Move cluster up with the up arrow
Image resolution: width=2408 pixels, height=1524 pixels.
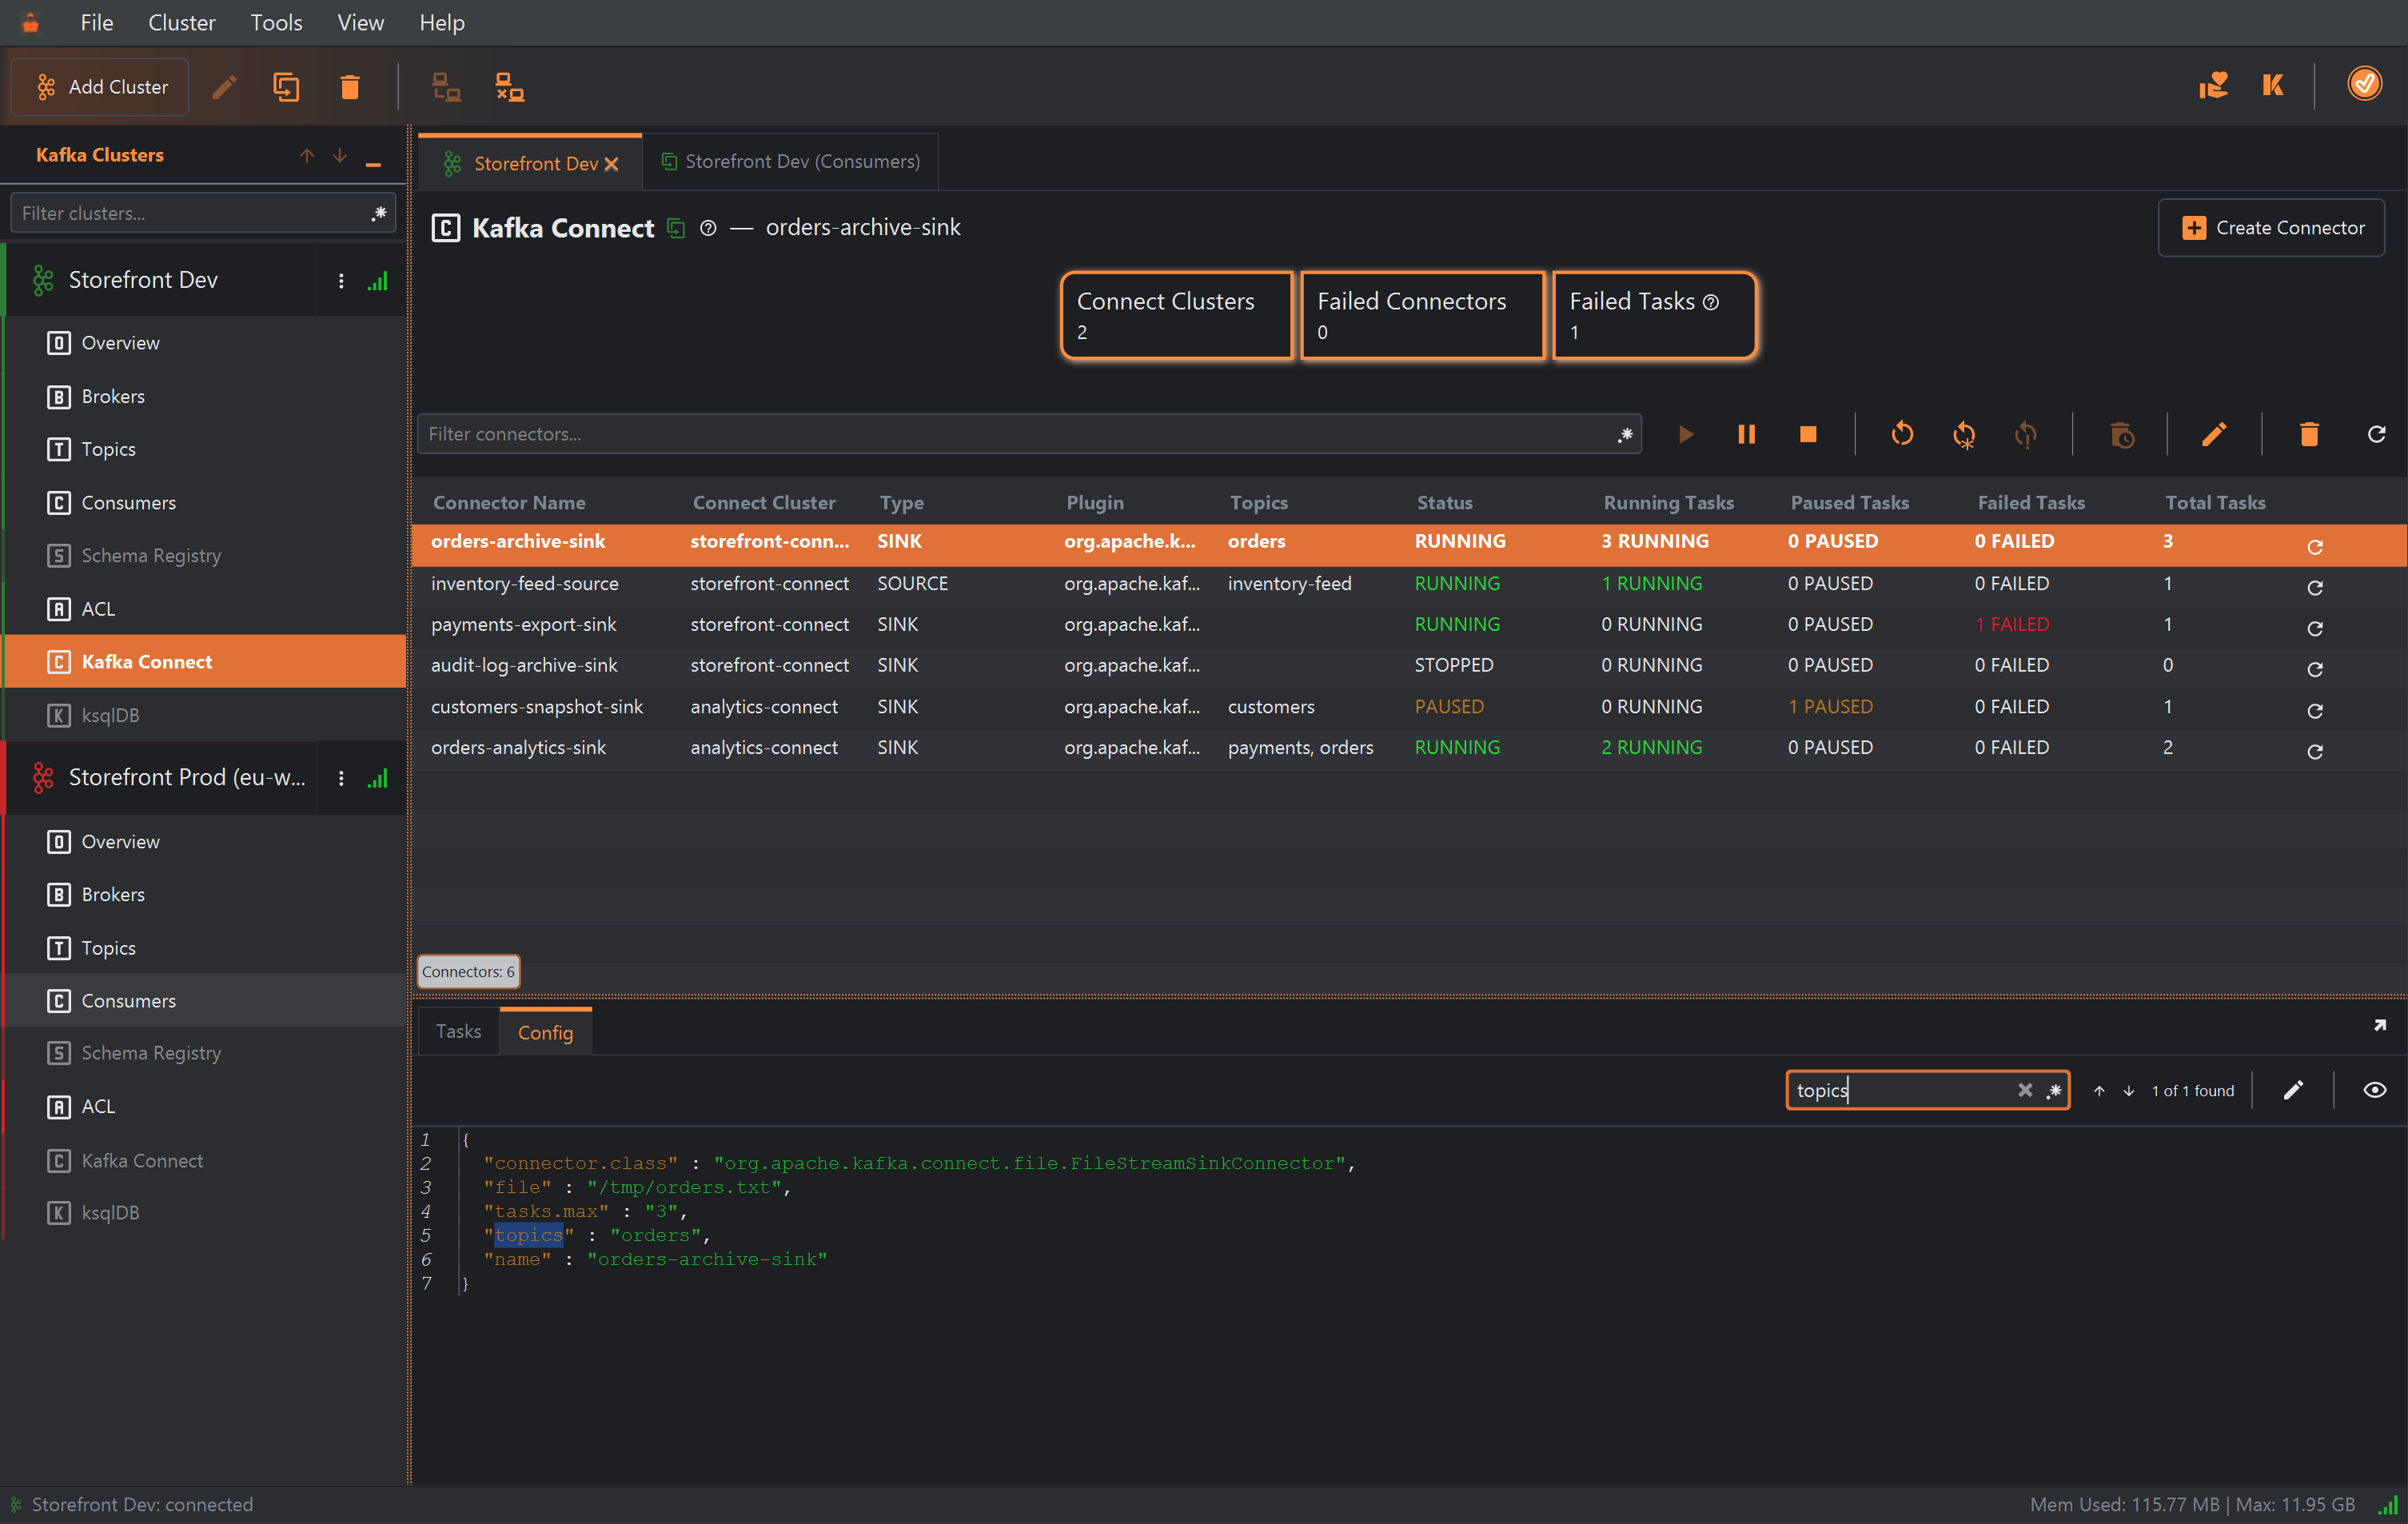306,155
